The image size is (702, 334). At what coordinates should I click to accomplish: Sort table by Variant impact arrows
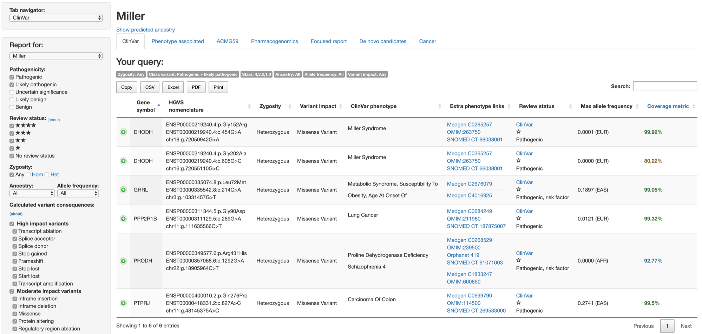(341, 106)
